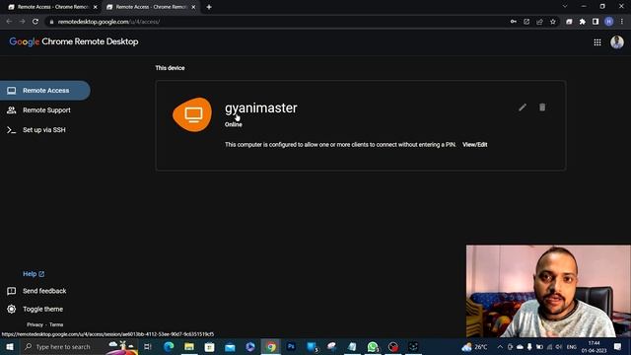Delete the gyanimaster device with trash icon

542,107
